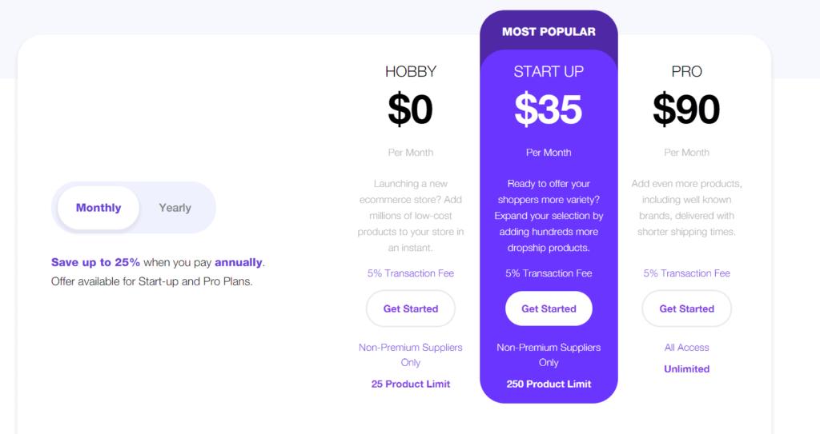Viewport: 820px width, 434px height.
Task: Click the START UP plan heading
Action: [549, 72]
